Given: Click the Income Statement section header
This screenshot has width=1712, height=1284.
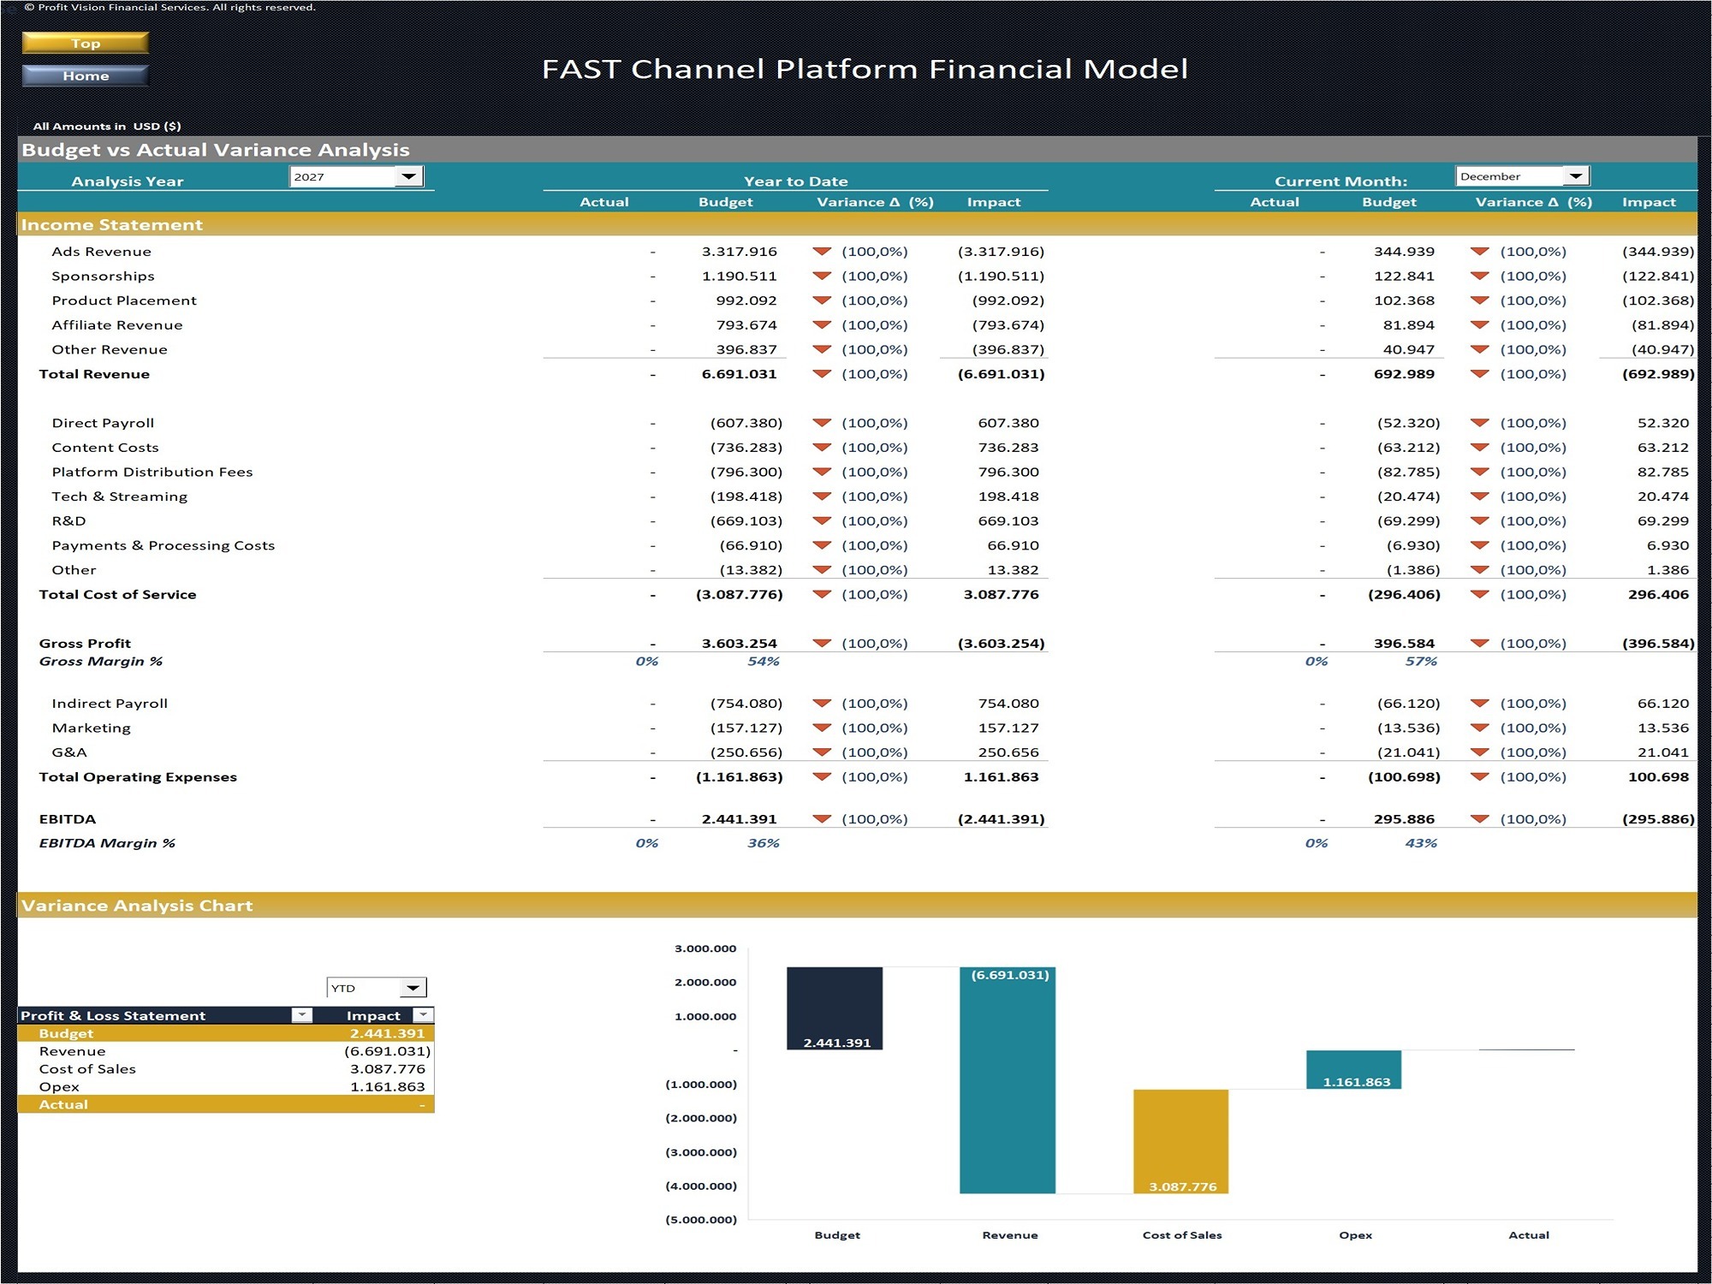Looking at the screenshot, I should 112,224.
